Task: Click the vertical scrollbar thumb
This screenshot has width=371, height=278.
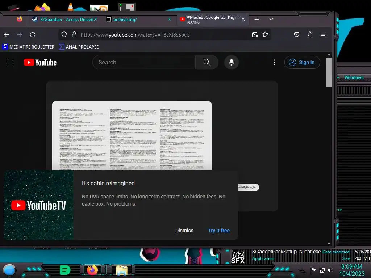Action: point(329,72)
